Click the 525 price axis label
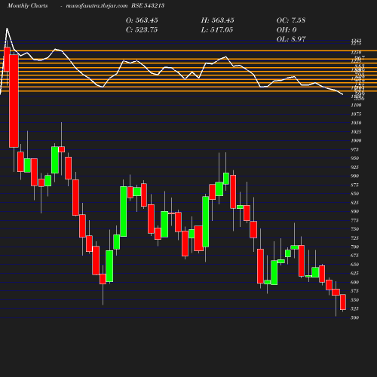 [355, 308]
